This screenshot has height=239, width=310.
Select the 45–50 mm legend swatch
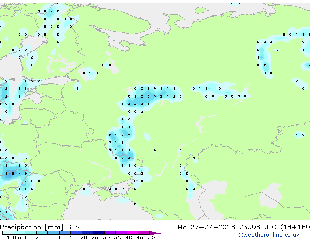click(144, 233)
